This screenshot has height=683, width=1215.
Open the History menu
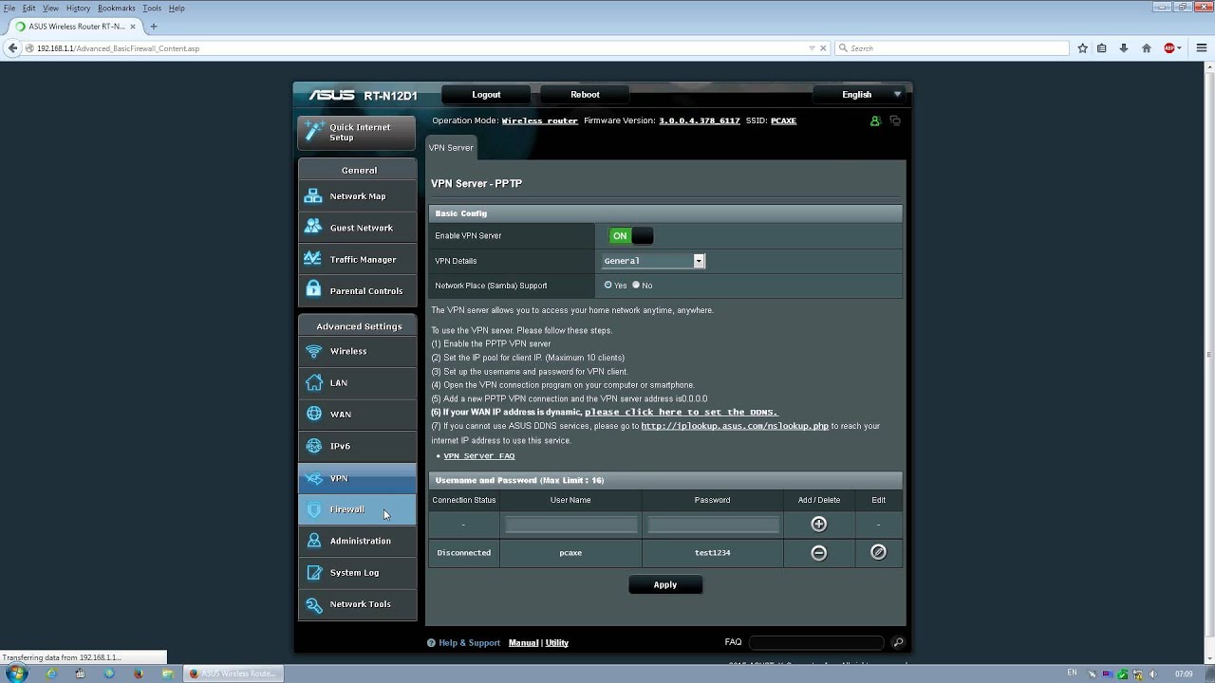pyautogui.click(x=79, y=8)
